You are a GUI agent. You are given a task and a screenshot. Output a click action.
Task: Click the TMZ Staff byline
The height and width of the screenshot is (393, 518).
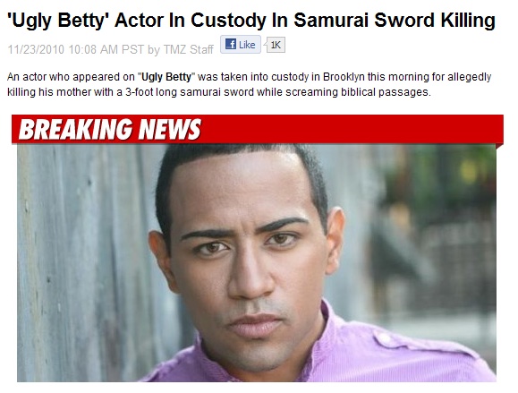[x=188, y=49]
